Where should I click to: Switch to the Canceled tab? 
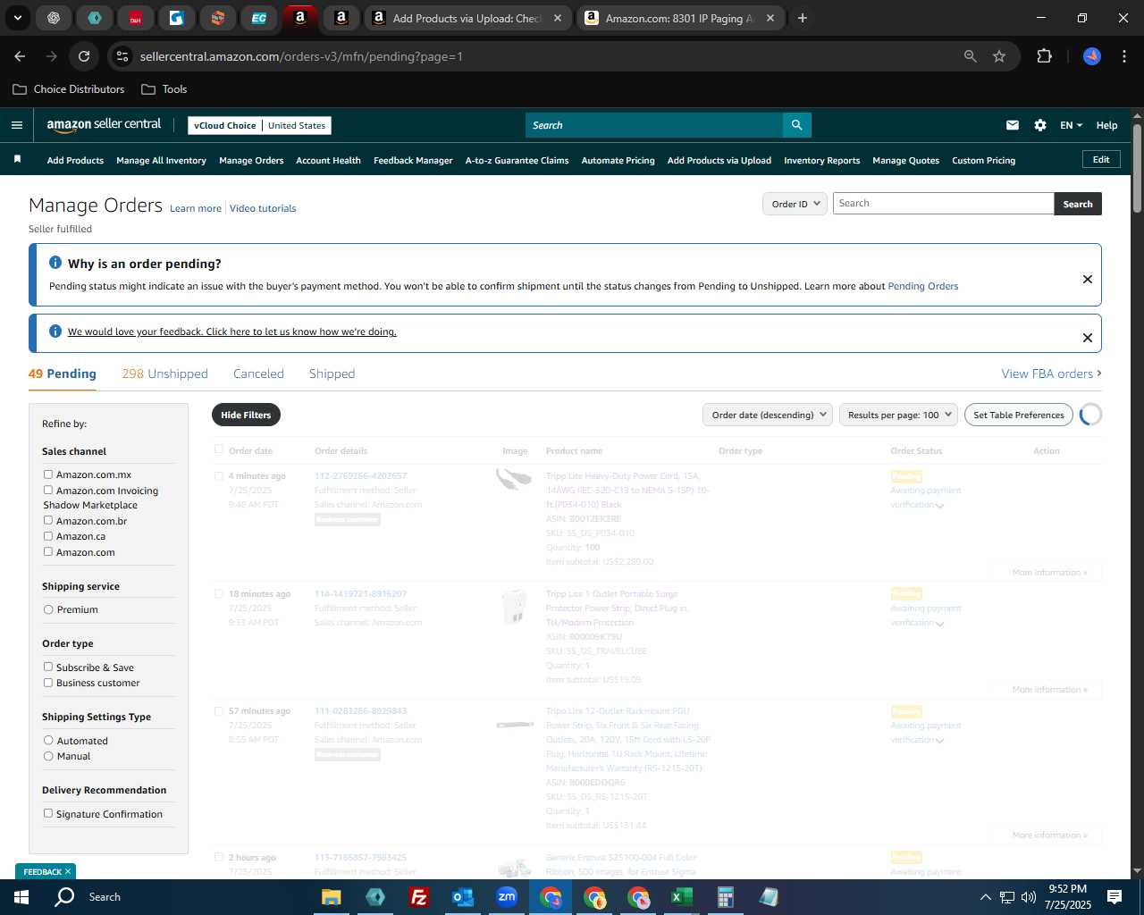[258, 374]
